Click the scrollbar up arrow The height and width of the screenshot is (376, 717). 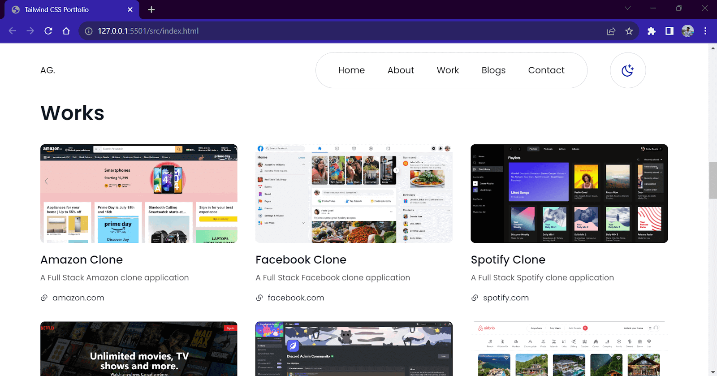[713, 48]
